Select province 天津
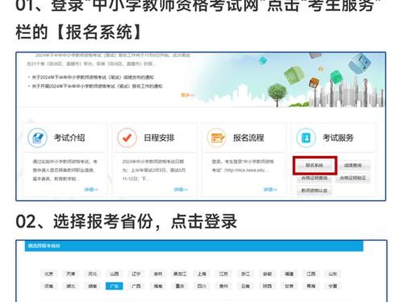Screen dimensions: 403x302 71,274
